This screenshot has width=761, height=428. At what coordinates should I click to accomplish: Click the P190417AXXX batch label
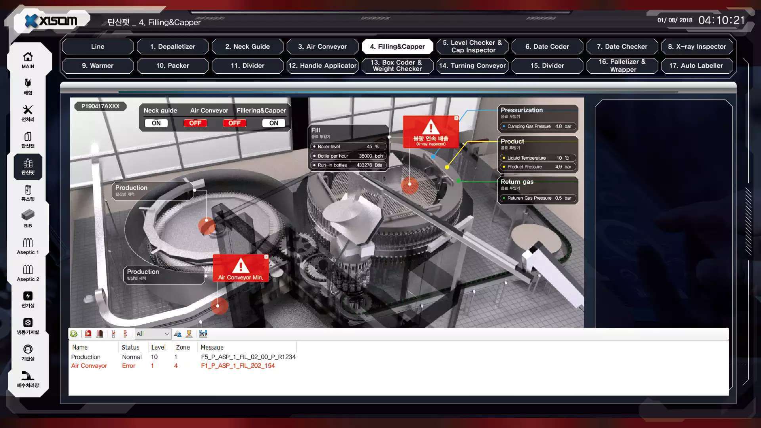(100, 106)
